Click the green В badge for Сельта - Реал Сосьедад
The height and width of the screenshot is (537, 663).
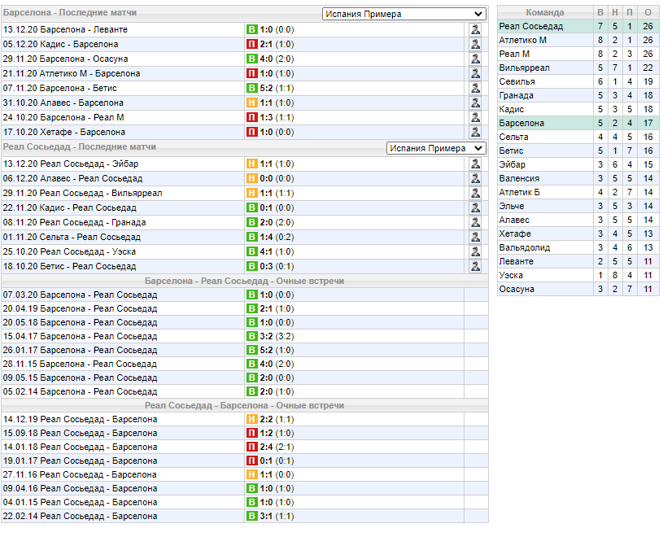click(252, 238)
